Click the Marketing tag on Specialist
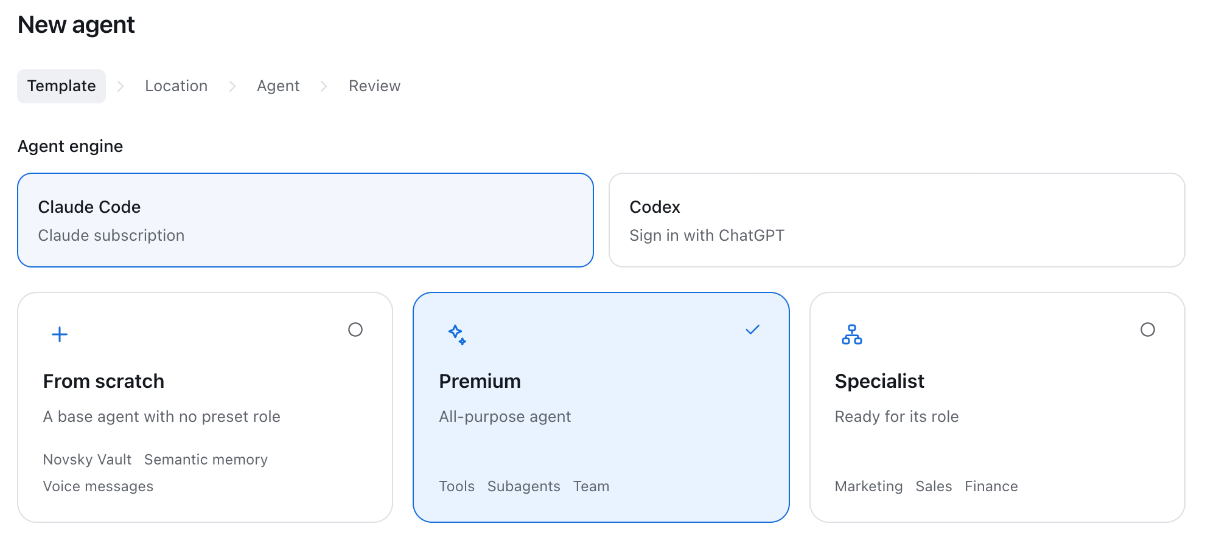Image resolution: width=1205 pixels, height=535 pixels. point(869,486)
